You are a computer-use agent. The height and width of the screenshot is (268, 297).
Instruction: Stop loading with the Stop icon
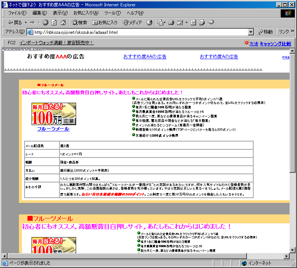click(x=45, y=22)
